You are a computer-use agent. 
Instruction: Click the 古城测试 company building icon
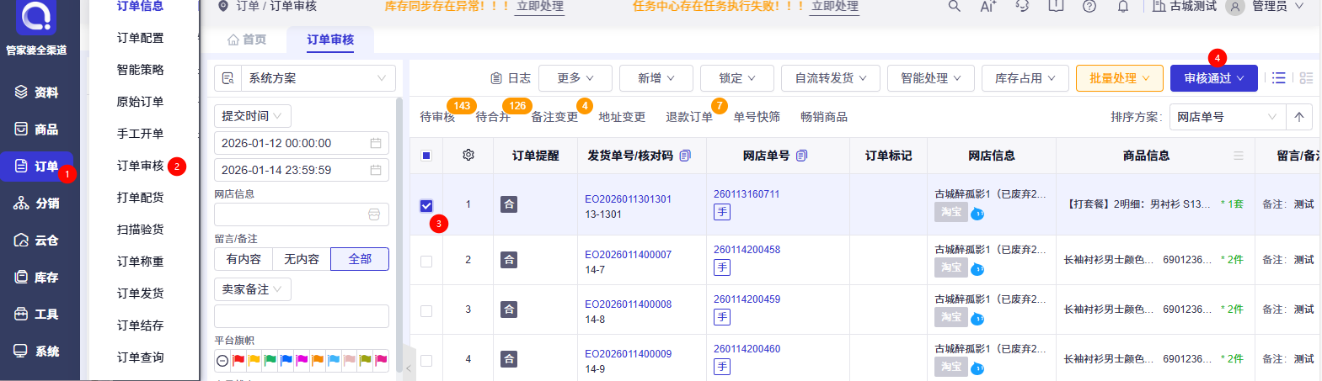(x=1159, y=6)
